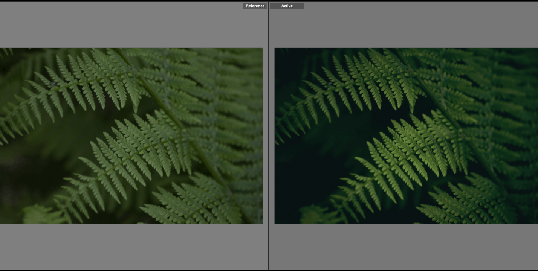Click the gray gap between divider and Active photo
The image size is (538, 271).
pyautogui.click(x=272, y=135)
